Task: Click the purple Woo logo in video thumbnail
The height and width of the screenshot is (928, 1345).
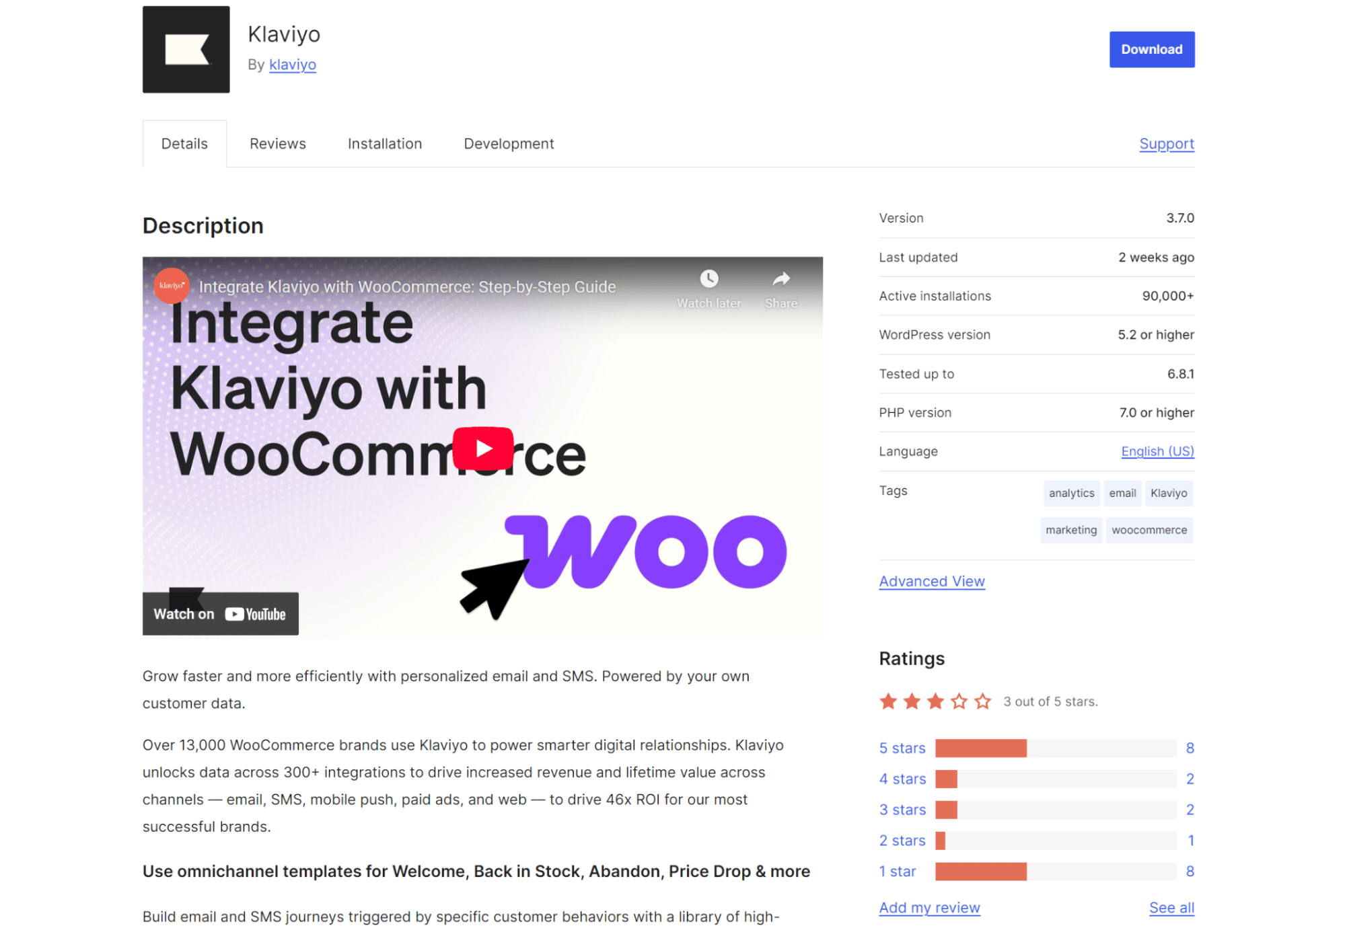Action: tap(646, 551)
